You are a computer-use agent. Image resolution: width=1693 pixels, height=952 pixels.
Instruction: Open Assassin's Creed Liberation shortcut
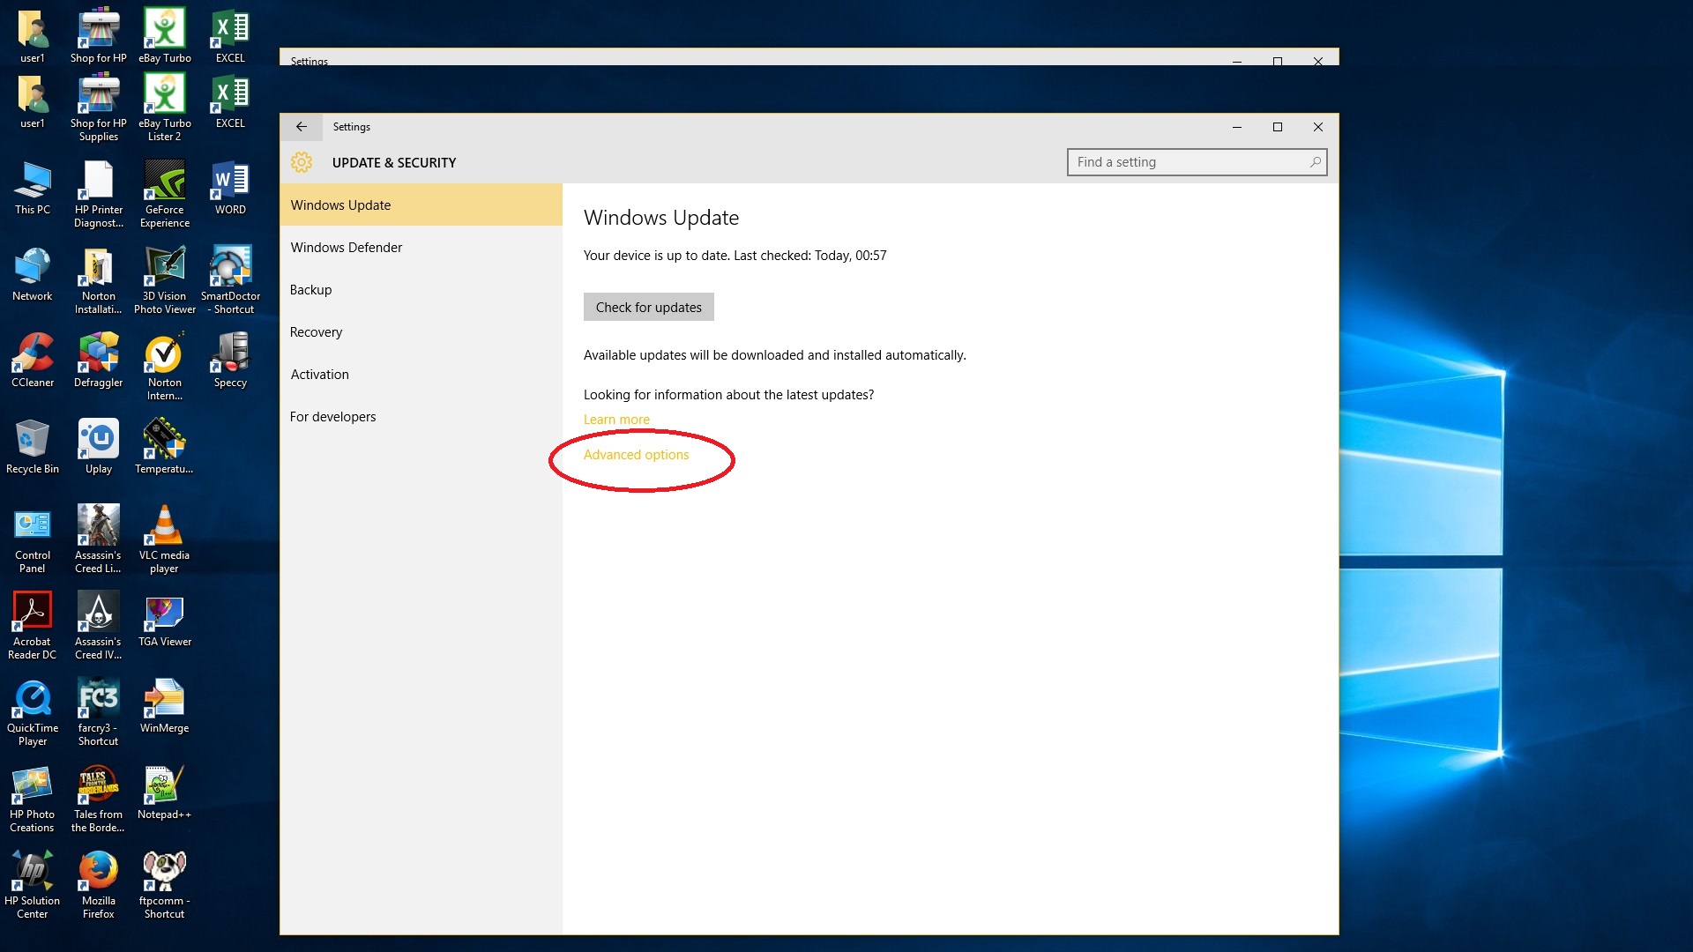coord(99,539)
